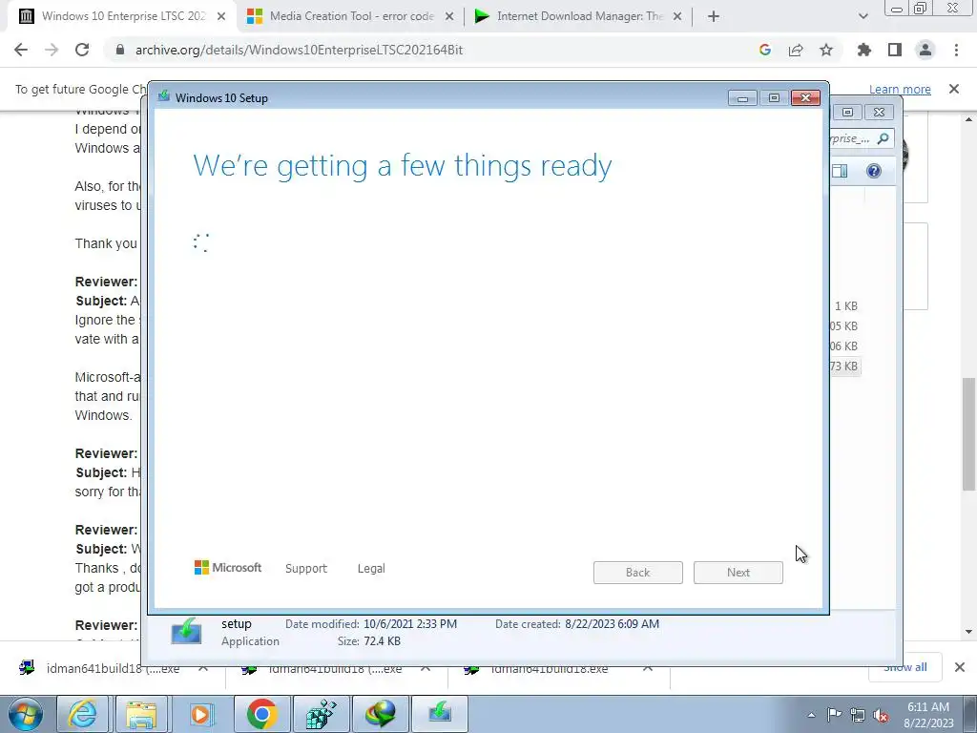Switch to Windows 10 Setup taskbar icon

pos(440,714)
